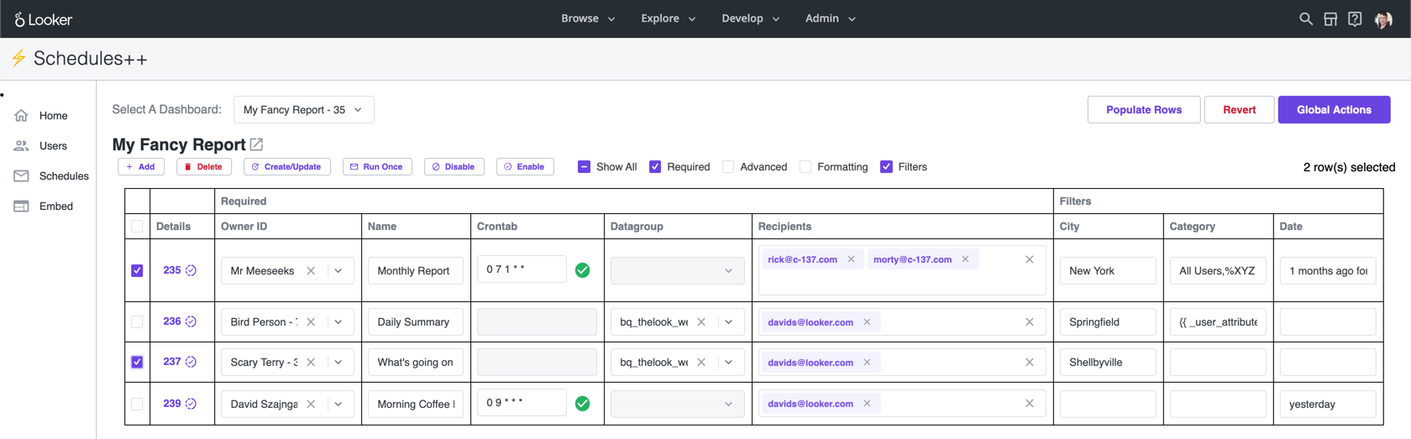The width and height of the screenshot is (1411, 439).
Task: Remove rick@c-137.com from recipients
Action: [851, 259]
